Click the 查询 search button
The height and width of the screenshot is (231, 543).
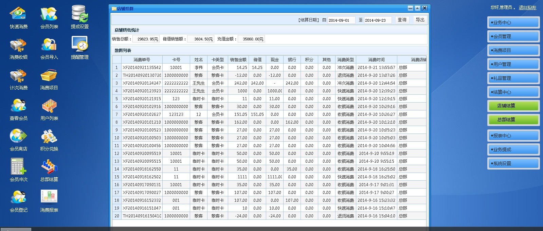click(x=402, y=20)
